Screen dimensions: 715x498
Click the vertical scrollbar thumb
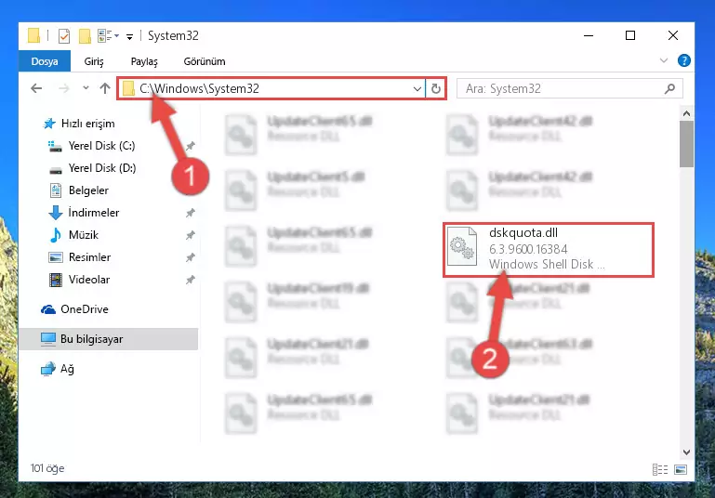tap(686, 144)
